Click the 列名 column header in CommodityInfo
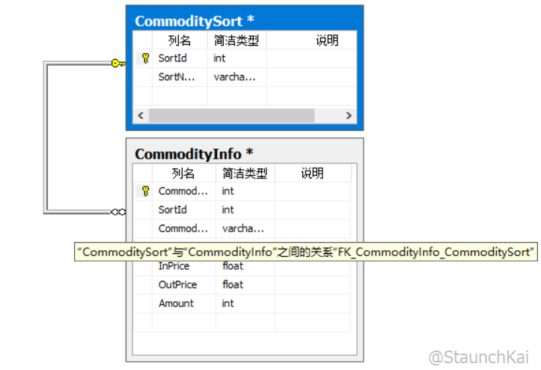This screenshot has width=541, height=370. click(183, 173)
